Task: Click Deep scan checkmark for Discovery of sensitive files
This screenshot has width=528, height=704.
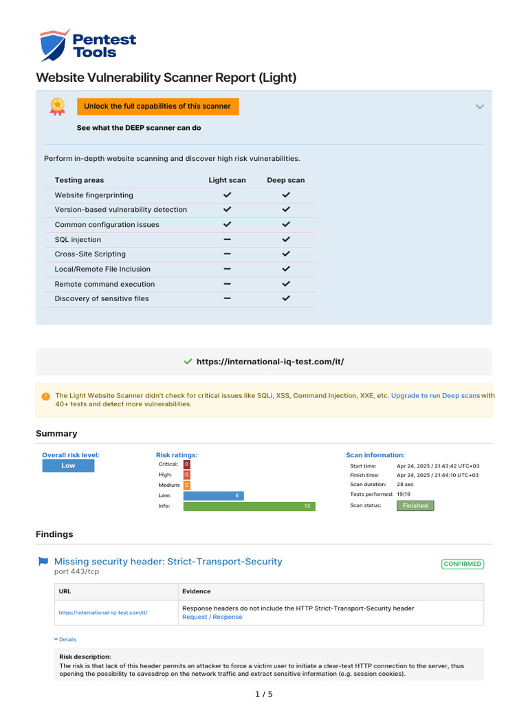Action: point(286,298)
